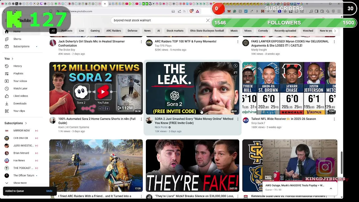359x202 pixels.
Task: Open The Officer Tatum subscription channel
Action: point(24,176)
